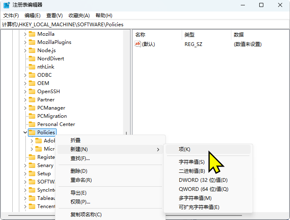
Task: Expand the Partner tree node arrow
Action: [25, 100]
